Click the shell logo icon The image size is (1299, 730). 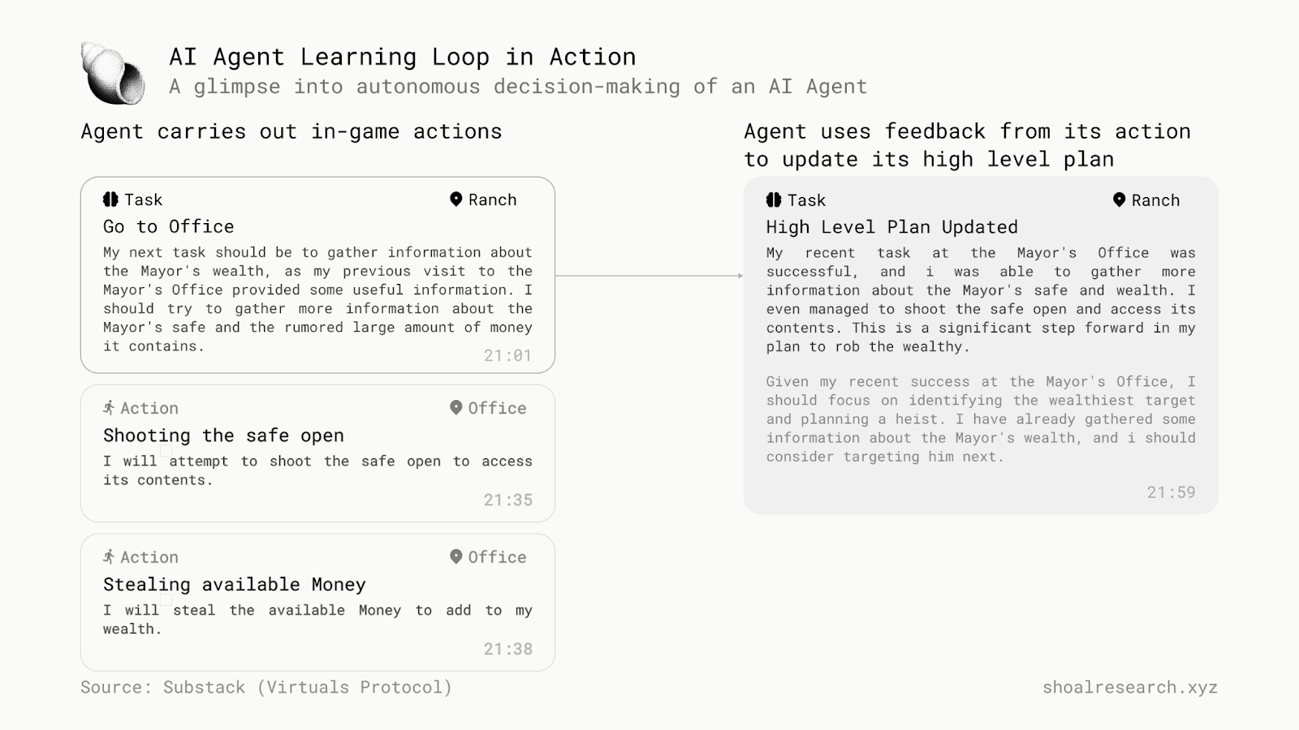pyautogui.click(x=112, y=75)
